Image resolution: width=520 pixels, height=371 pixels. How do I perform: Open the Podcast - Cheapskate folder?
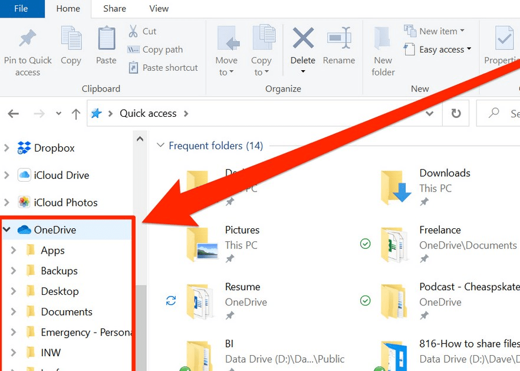coord(450,301)
